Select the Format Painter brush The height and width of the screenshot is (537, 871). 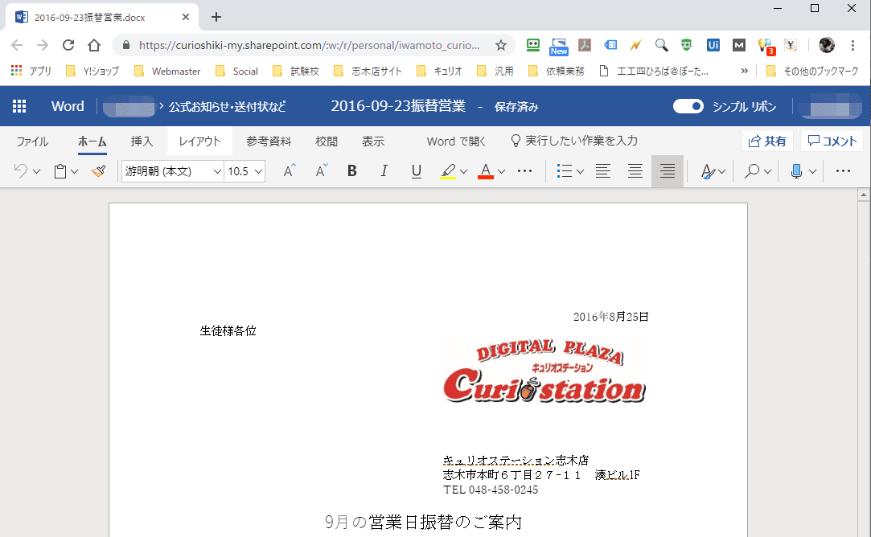[x=99, y=171]
